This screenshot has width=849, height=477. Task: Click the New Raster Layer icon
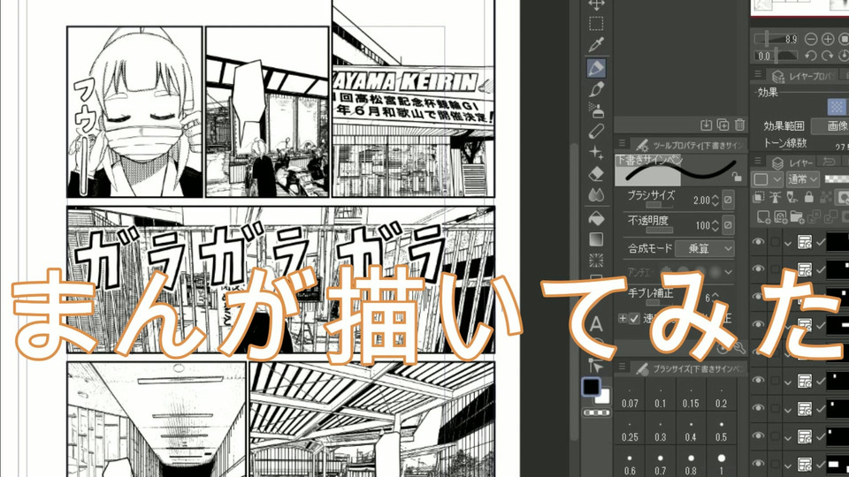pyautogui.click(x=763, y=217)
